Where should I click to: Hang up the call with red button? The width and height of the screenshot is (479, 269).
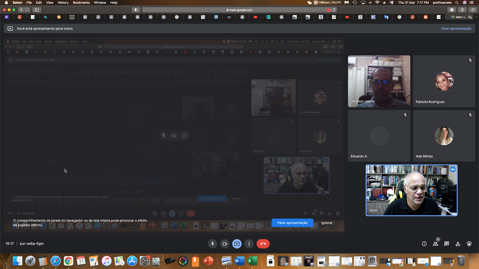263,244
